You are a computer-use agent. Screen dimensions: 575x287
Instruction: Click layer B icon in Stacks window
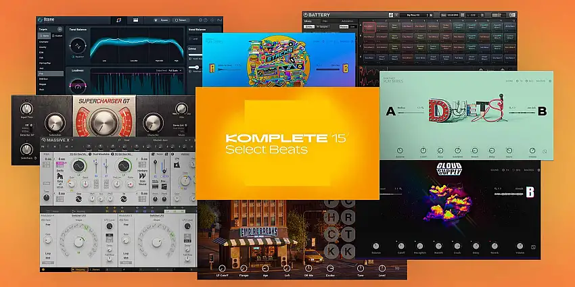click(345, 68)
